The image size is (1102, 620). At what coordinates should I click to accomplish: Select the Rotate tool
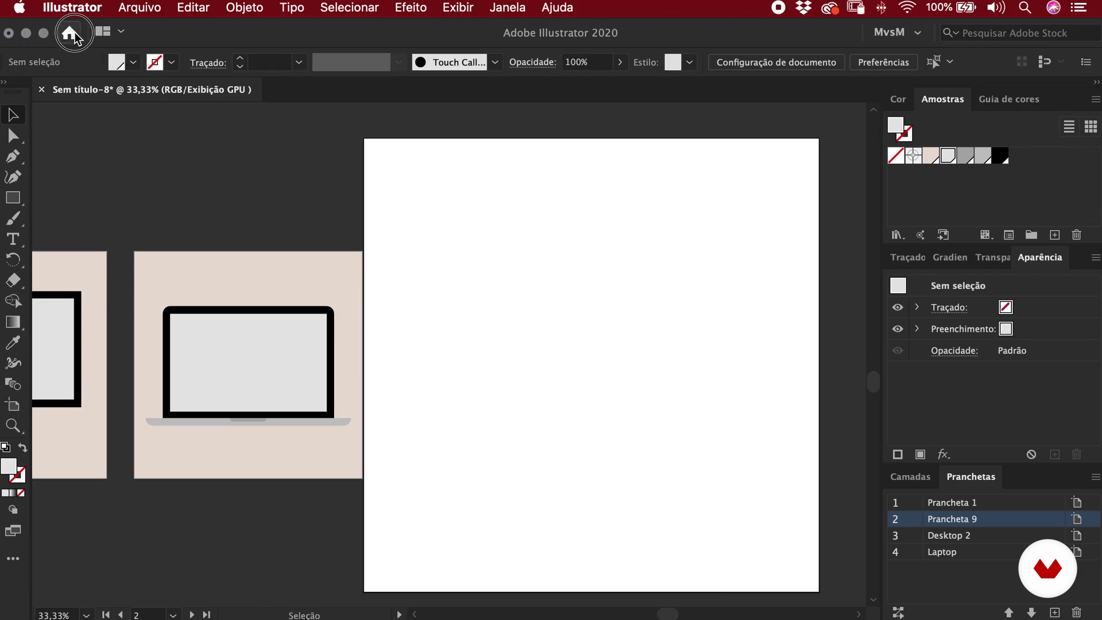(13, 259)
